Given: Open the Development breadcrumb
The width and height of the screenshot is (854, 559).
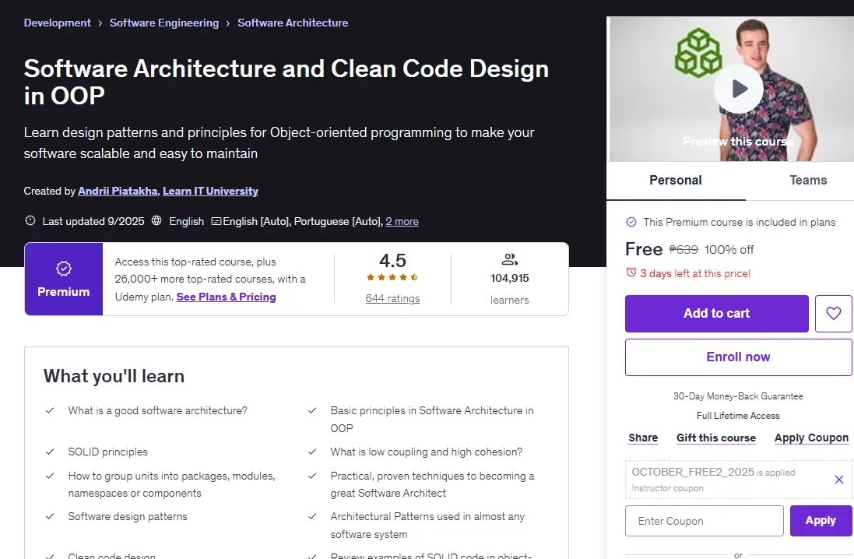Looking at the screenshot, I should click(x=57, y=23).
